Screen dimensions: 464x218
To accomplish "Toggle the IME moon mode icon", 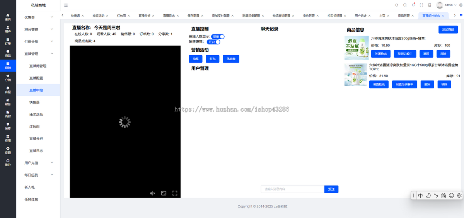I will click(428, 196).
